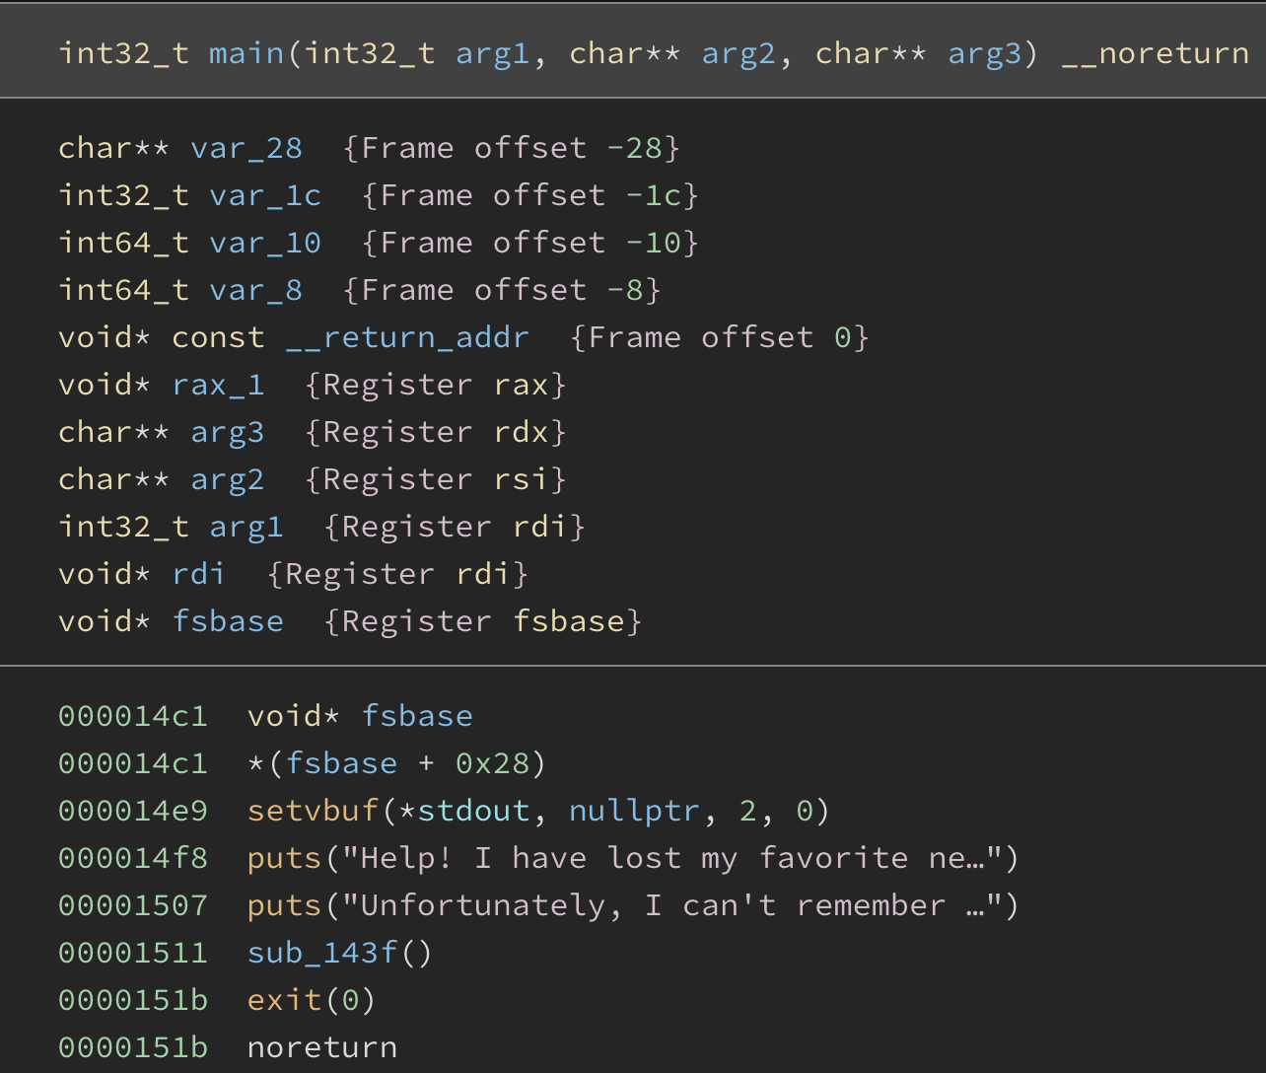Select the rdi variable of type void*
This screenshot has width=1266, height=1073.
198,574
